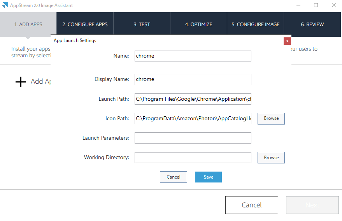Close the App Launch Settings dialog

click(287, 41)
